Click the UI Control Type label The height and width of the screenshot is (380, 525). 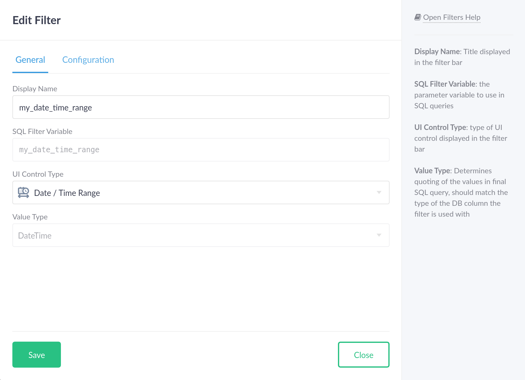coord(38,174)
